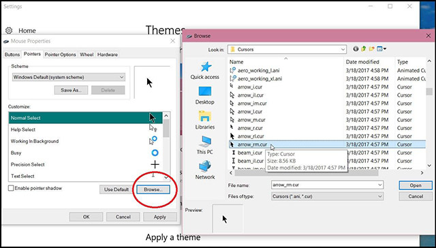Enable pointer shadow checkbox
Image resolution: width=436 pixels, height=248 pixels.
[11, 188]
